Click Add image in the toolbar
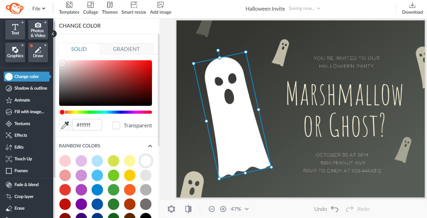The height and width of the screenshot is (218, 427). coord(161,8)
